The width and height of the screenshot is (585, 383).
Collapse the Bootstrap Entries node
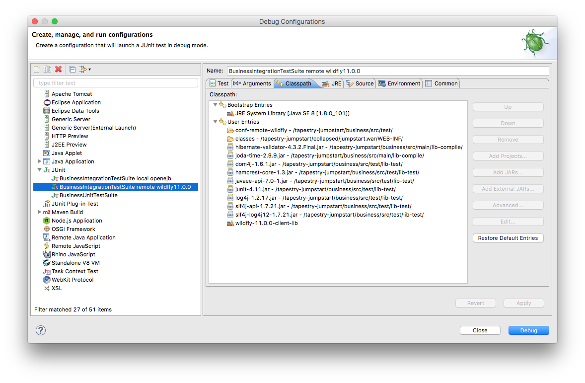[x=215, y=105]
